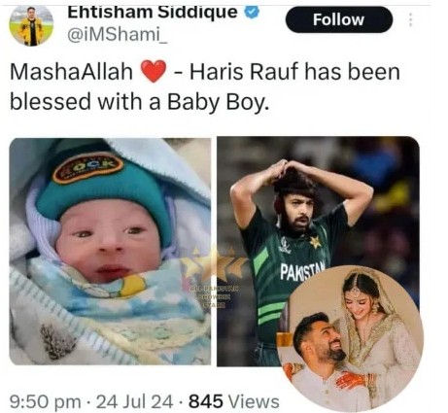Click the PAKISTAN lettering on the jersey
The width and height of the screenshot is (448, 413).
tap(302, 270)
